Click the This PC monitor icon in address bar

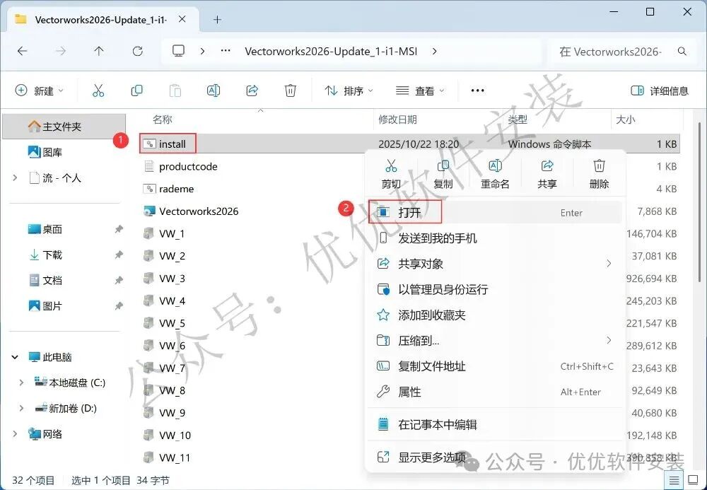(x=179, y=51)
